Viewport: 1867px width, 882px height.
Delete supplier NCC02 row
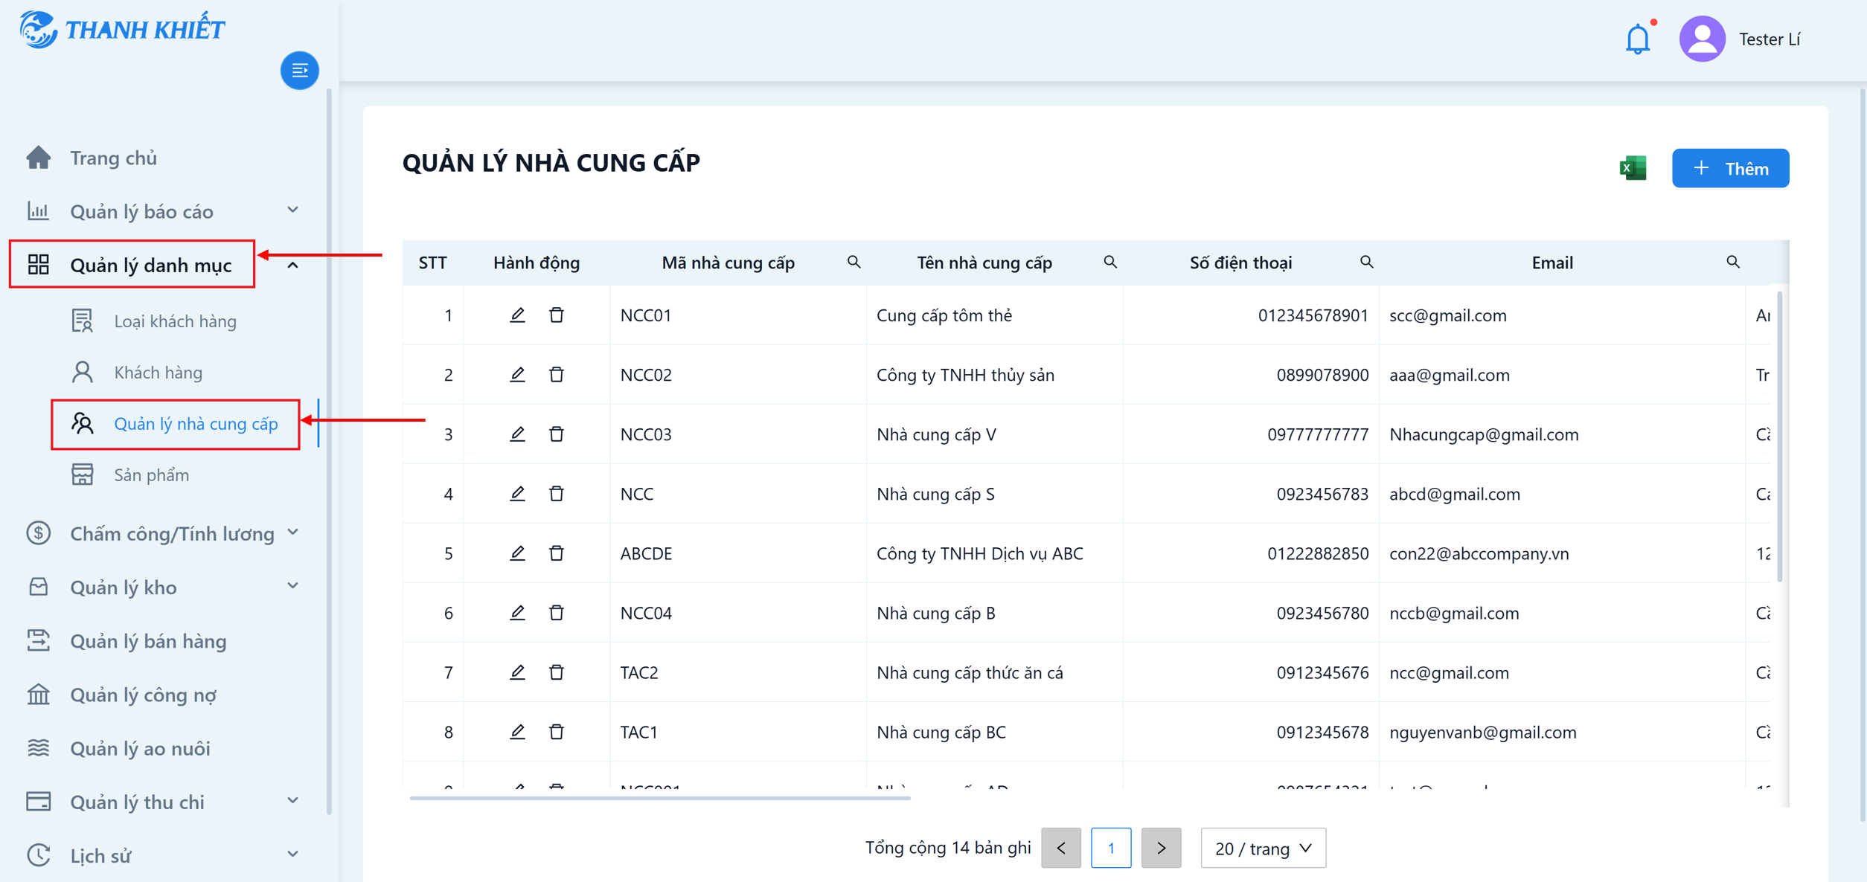pos(556,374)
